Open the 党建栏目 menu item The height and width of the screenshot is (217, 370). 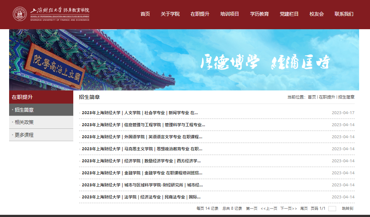click(x=289, y=14)
